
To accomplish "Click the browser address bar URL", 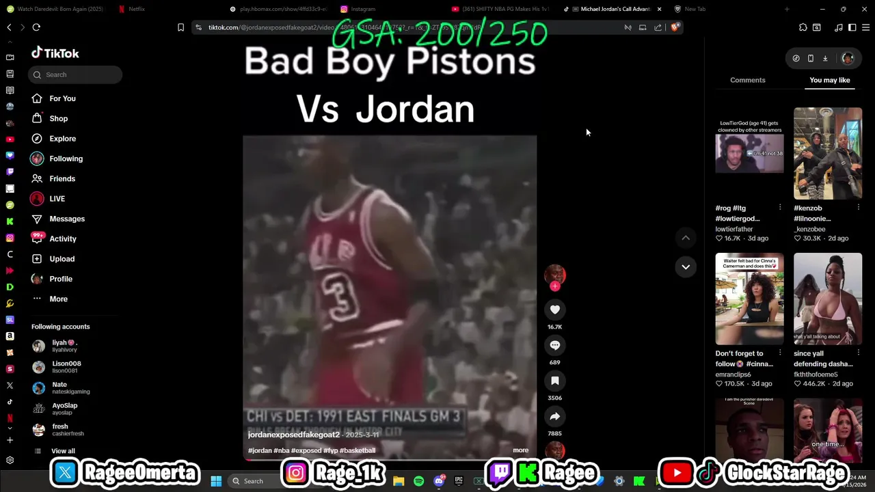I will click(345, 27).
